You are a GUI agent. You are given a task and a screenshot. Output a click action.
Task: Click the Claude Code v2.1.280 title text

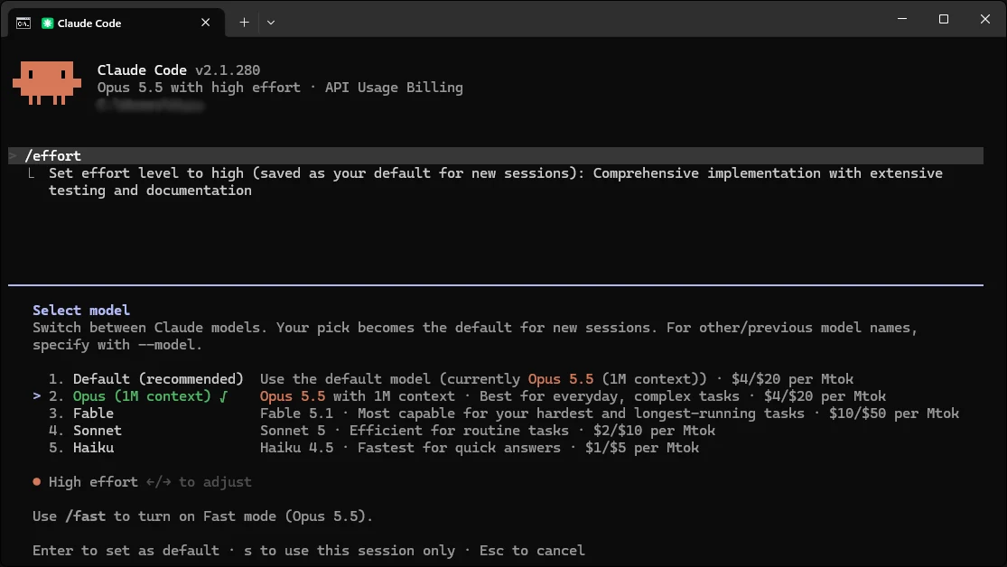pos(179,70)
